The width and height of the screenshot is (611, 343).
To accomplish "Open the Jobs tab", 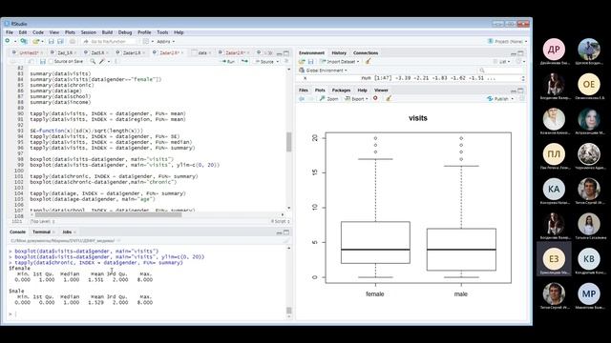I will [x=67, y=232].
